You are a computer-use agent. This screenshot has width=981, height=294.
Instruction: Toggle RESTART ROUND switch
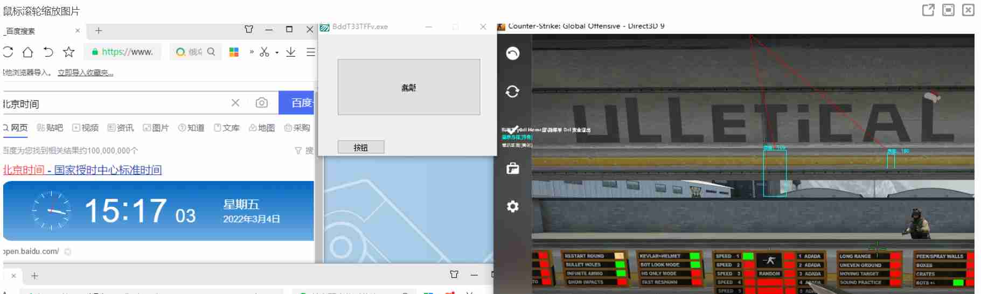pos(620,256)
